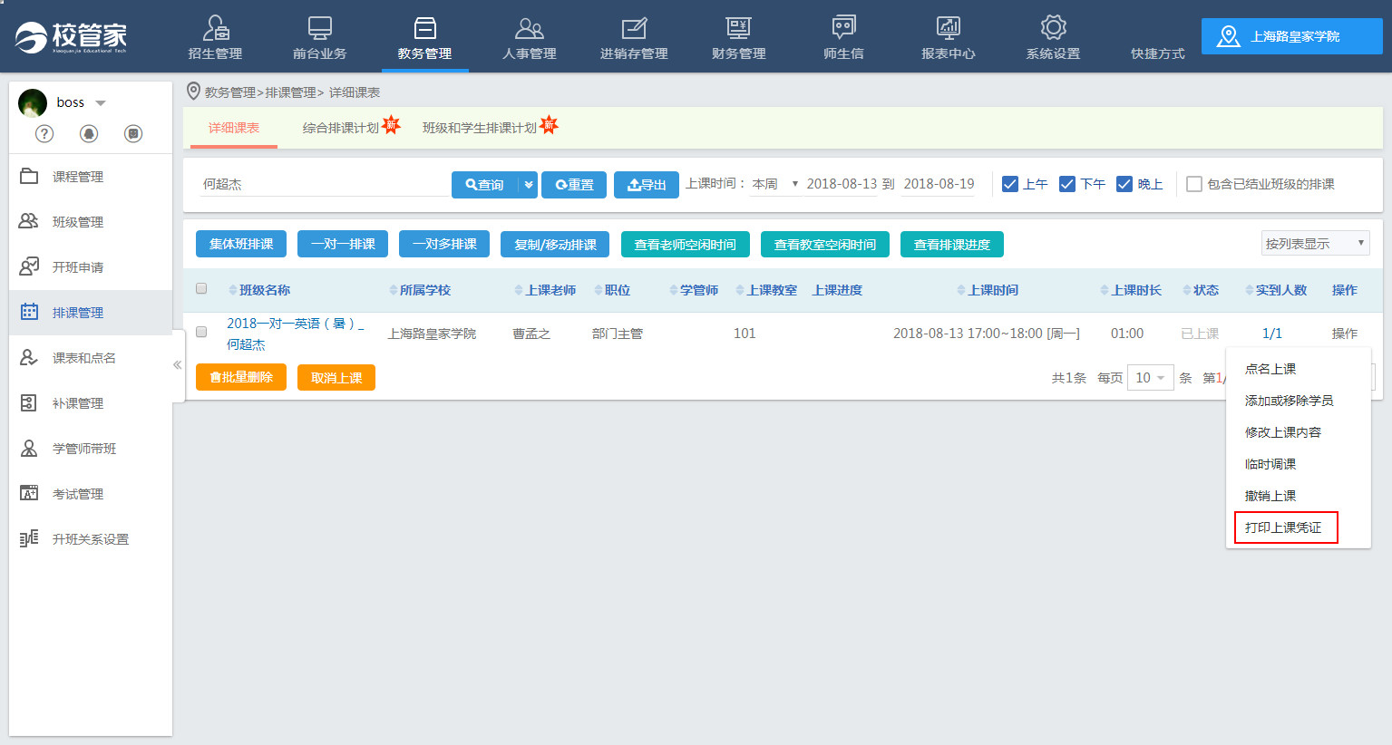Click the help question mark icon
The image size is (1392, 745).
(x=44, y=134)
